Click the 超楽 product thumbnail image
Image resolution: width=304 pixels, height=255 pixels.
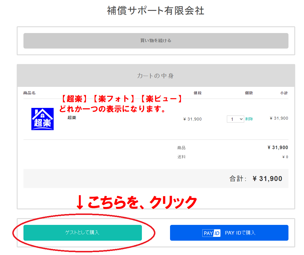click(x=42, y=119)
